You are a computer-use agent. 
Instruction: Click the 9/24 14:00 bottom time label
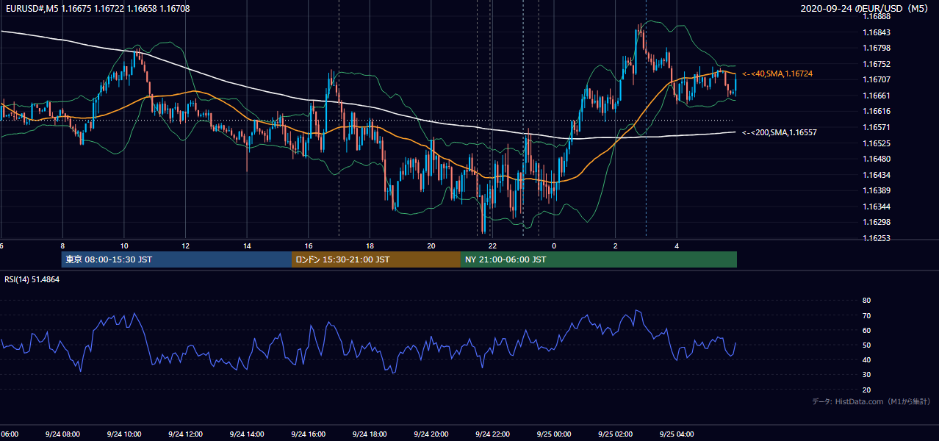(x=247, y=434)
